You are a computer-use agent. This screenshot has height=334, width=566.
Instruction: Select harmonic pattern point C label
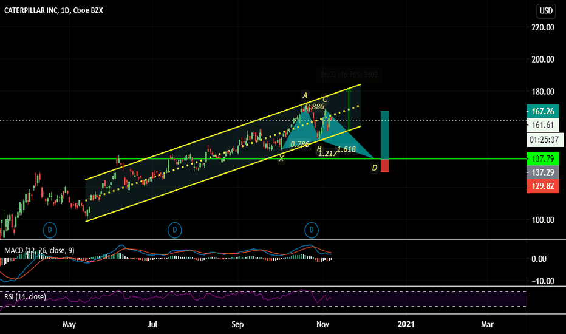pos(325,100)
